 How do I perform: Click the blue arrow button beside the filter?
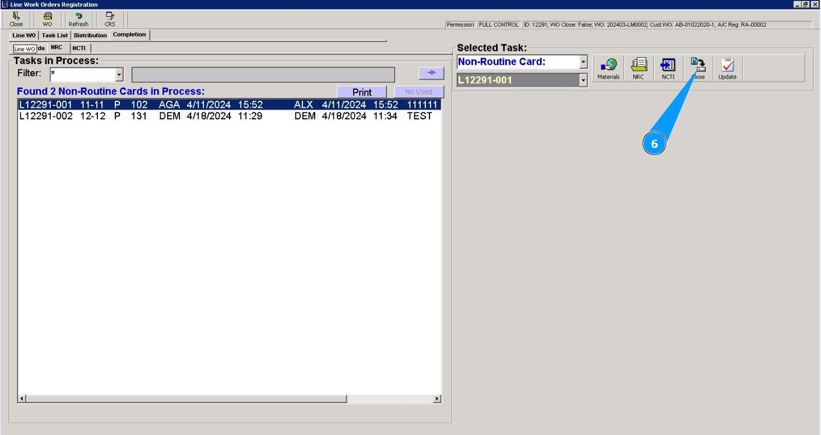(x=431, y=73)
